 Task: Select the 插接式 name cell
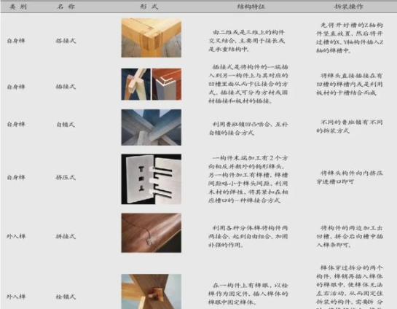[x=66, y=87]
